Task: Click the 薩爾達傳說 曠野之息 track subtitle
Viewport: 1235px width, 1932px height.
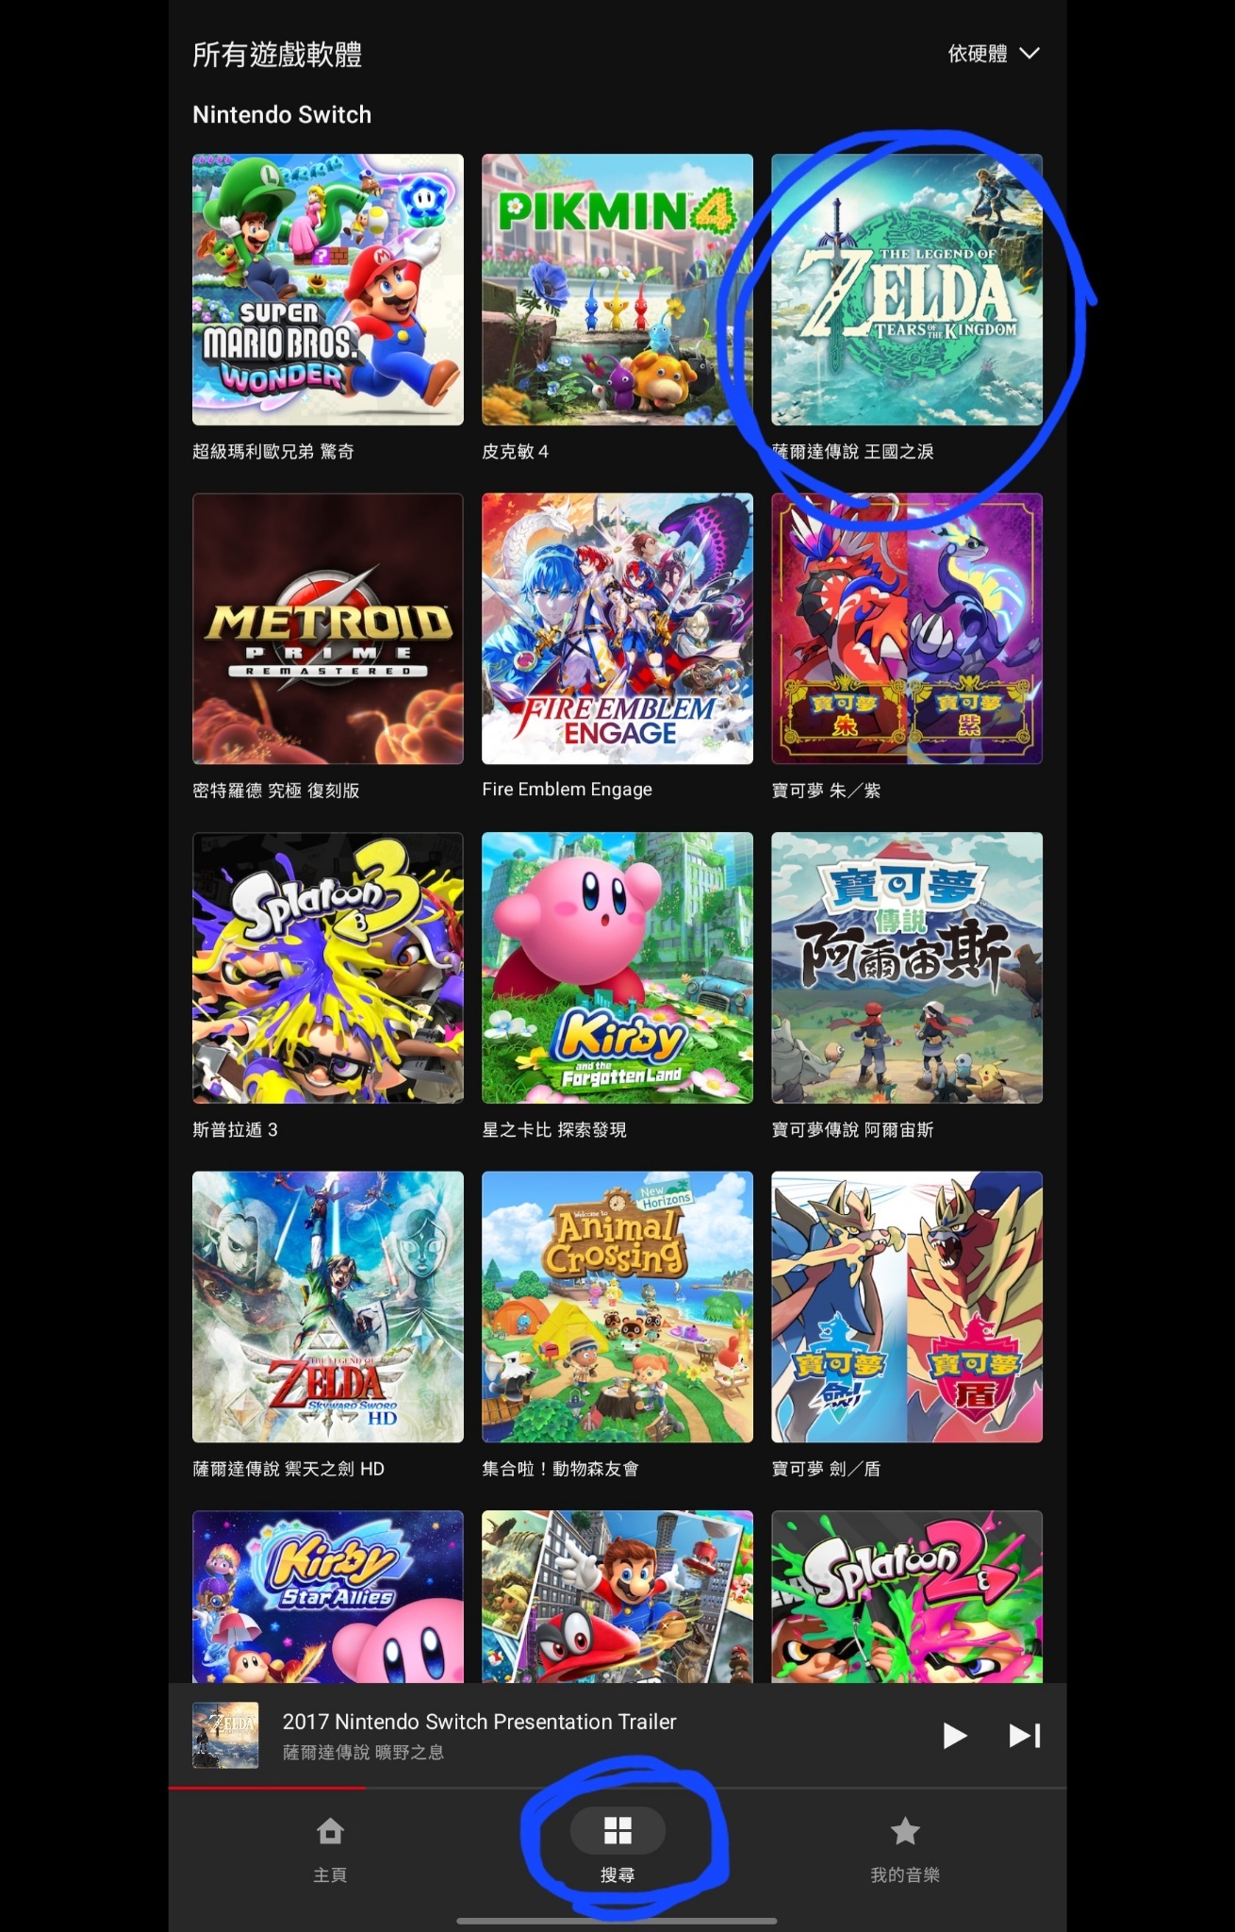Action: click(363, 1752)
